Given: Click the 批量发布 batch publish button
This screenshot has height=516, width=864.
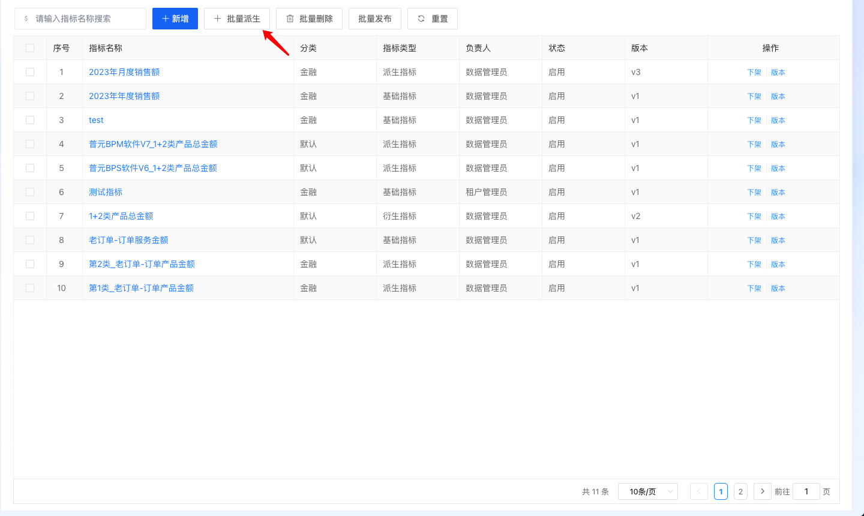Looking at the screenshot, I should 374,19.
